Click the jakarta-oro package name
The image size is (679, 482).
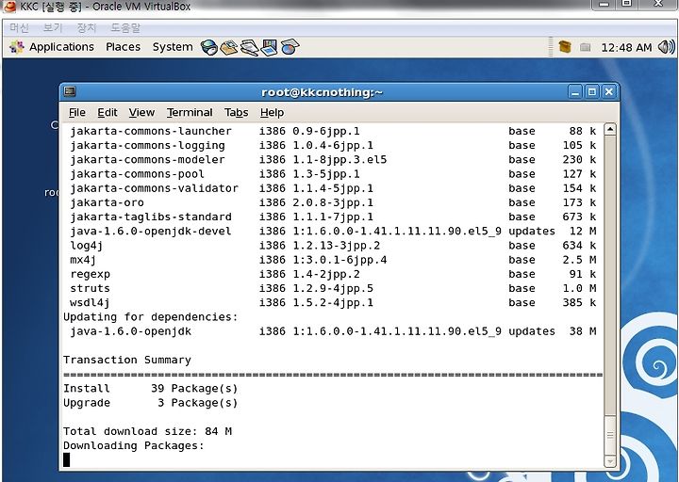[107, 202]
